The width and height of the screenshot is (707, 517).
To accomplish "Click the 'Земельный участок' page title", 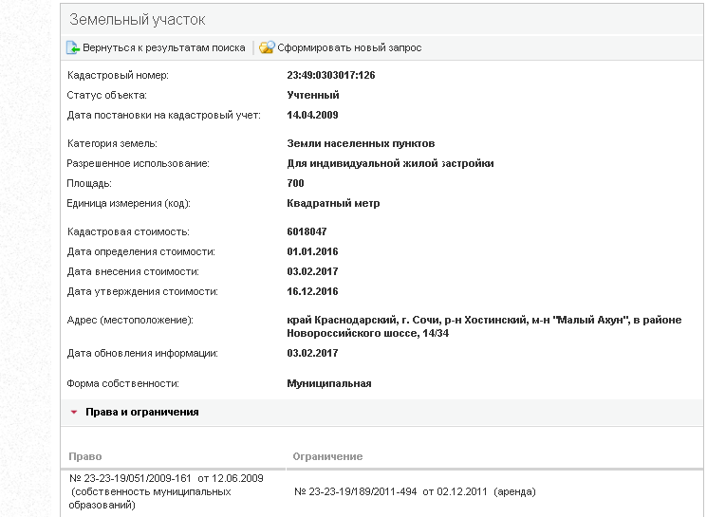I will pos(137,20).
